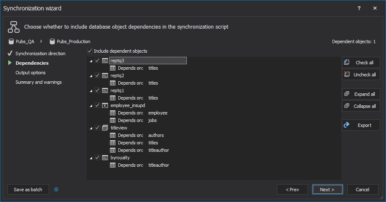Click the employee_insupd trigger icon
This screenshot has width=386, height=202.
105,105
